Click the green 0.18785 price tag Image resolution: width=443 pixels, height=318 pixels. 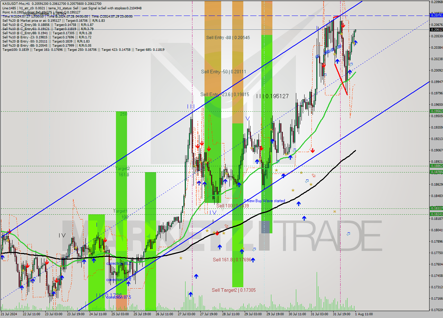coord(436,172)
